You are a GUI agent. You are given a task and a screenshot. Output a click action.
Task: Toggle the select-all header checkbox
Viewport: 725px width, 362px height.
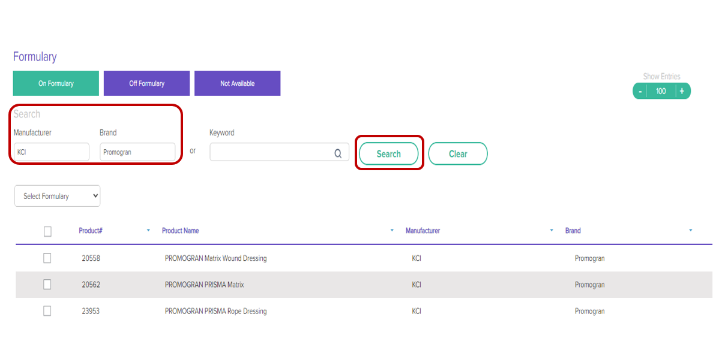point(47,232)
